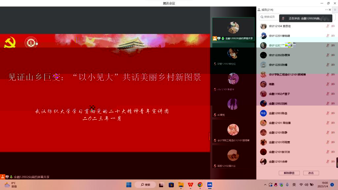This screenshot has width=338, height=190.
Task: Open the three-dot more options in members panel
Action: [326, 10]
